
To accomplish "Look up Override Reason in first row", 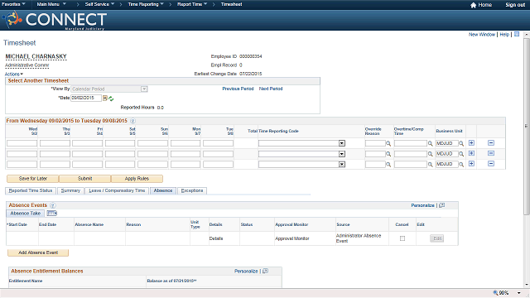I will tap(388, 143).
